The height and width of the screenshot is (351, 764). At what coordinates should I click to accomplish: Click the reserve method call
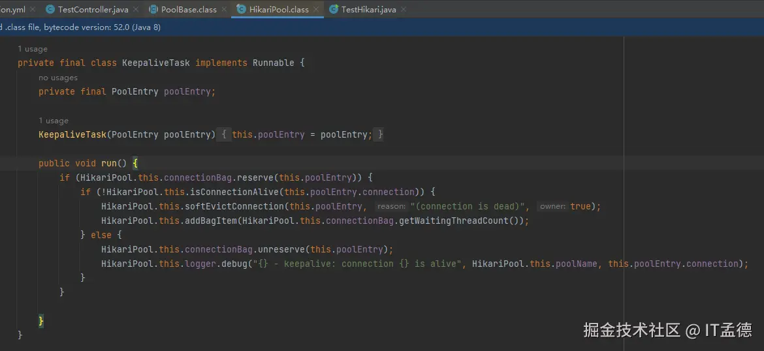(x=255, y=177)
